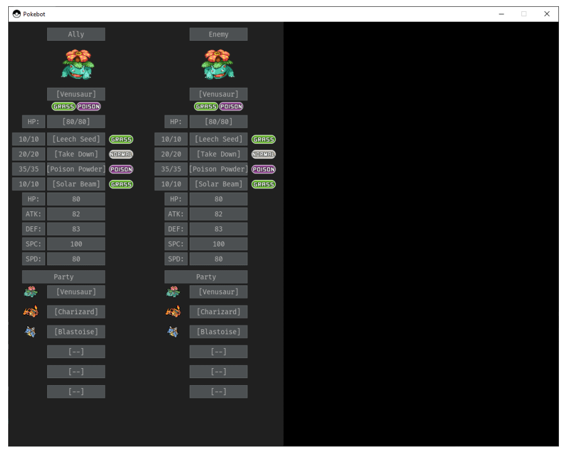569x476 pixels.
Task: Click Ally party Blastoise icon
Action: [31, 332]
